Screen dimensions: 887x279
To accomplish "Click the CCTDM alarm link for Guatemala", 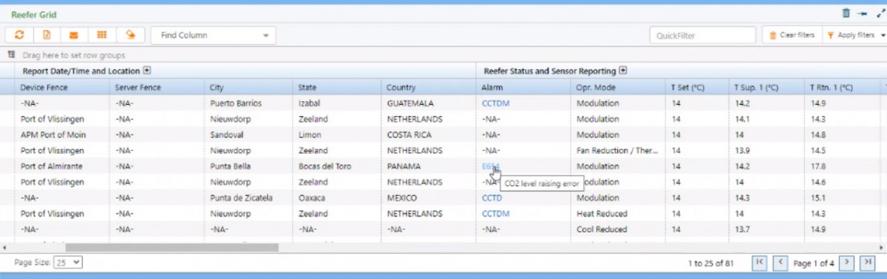I will [495, 103].
